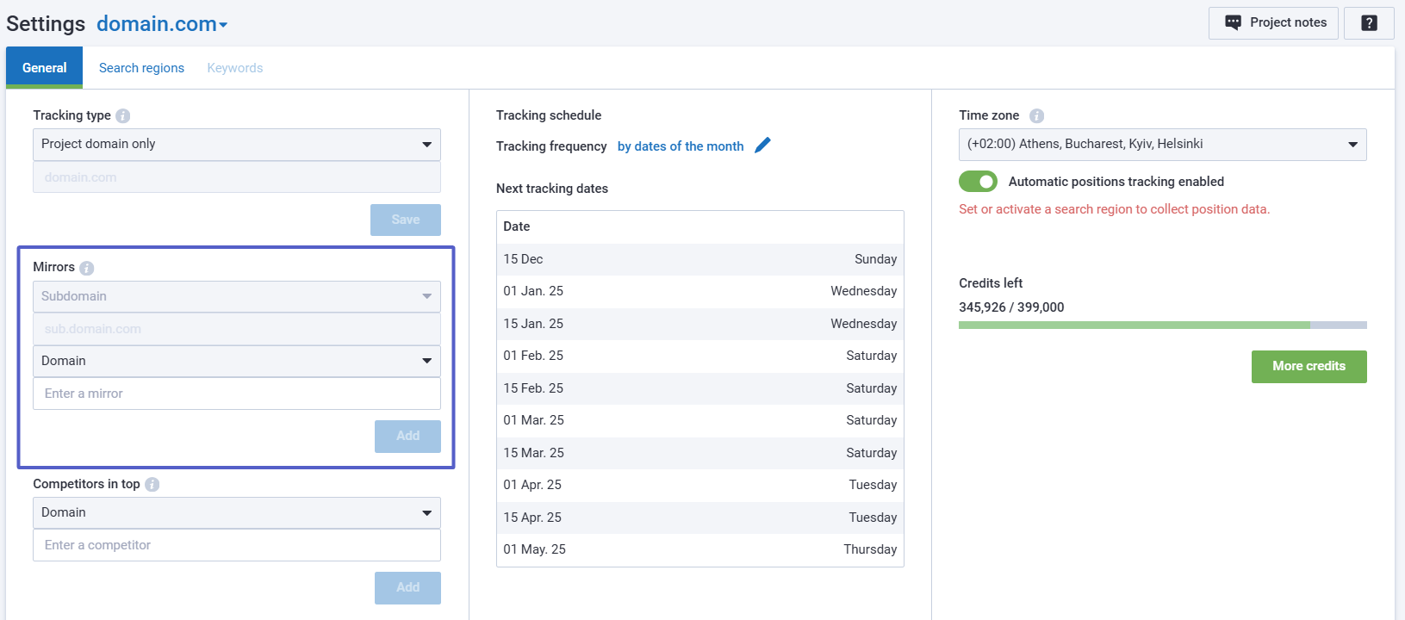The width and height of the screenshot is (1405, 620).
Task: Click the Competitors in top info icon
Action: click(152, 485)
